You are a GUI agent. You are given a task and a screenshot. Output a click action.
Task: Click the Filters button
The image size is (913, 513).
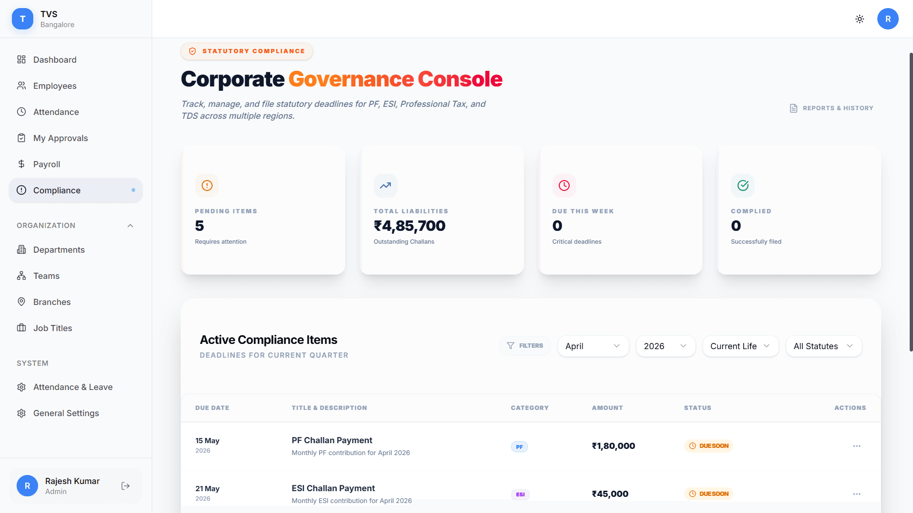coord(524,346)
